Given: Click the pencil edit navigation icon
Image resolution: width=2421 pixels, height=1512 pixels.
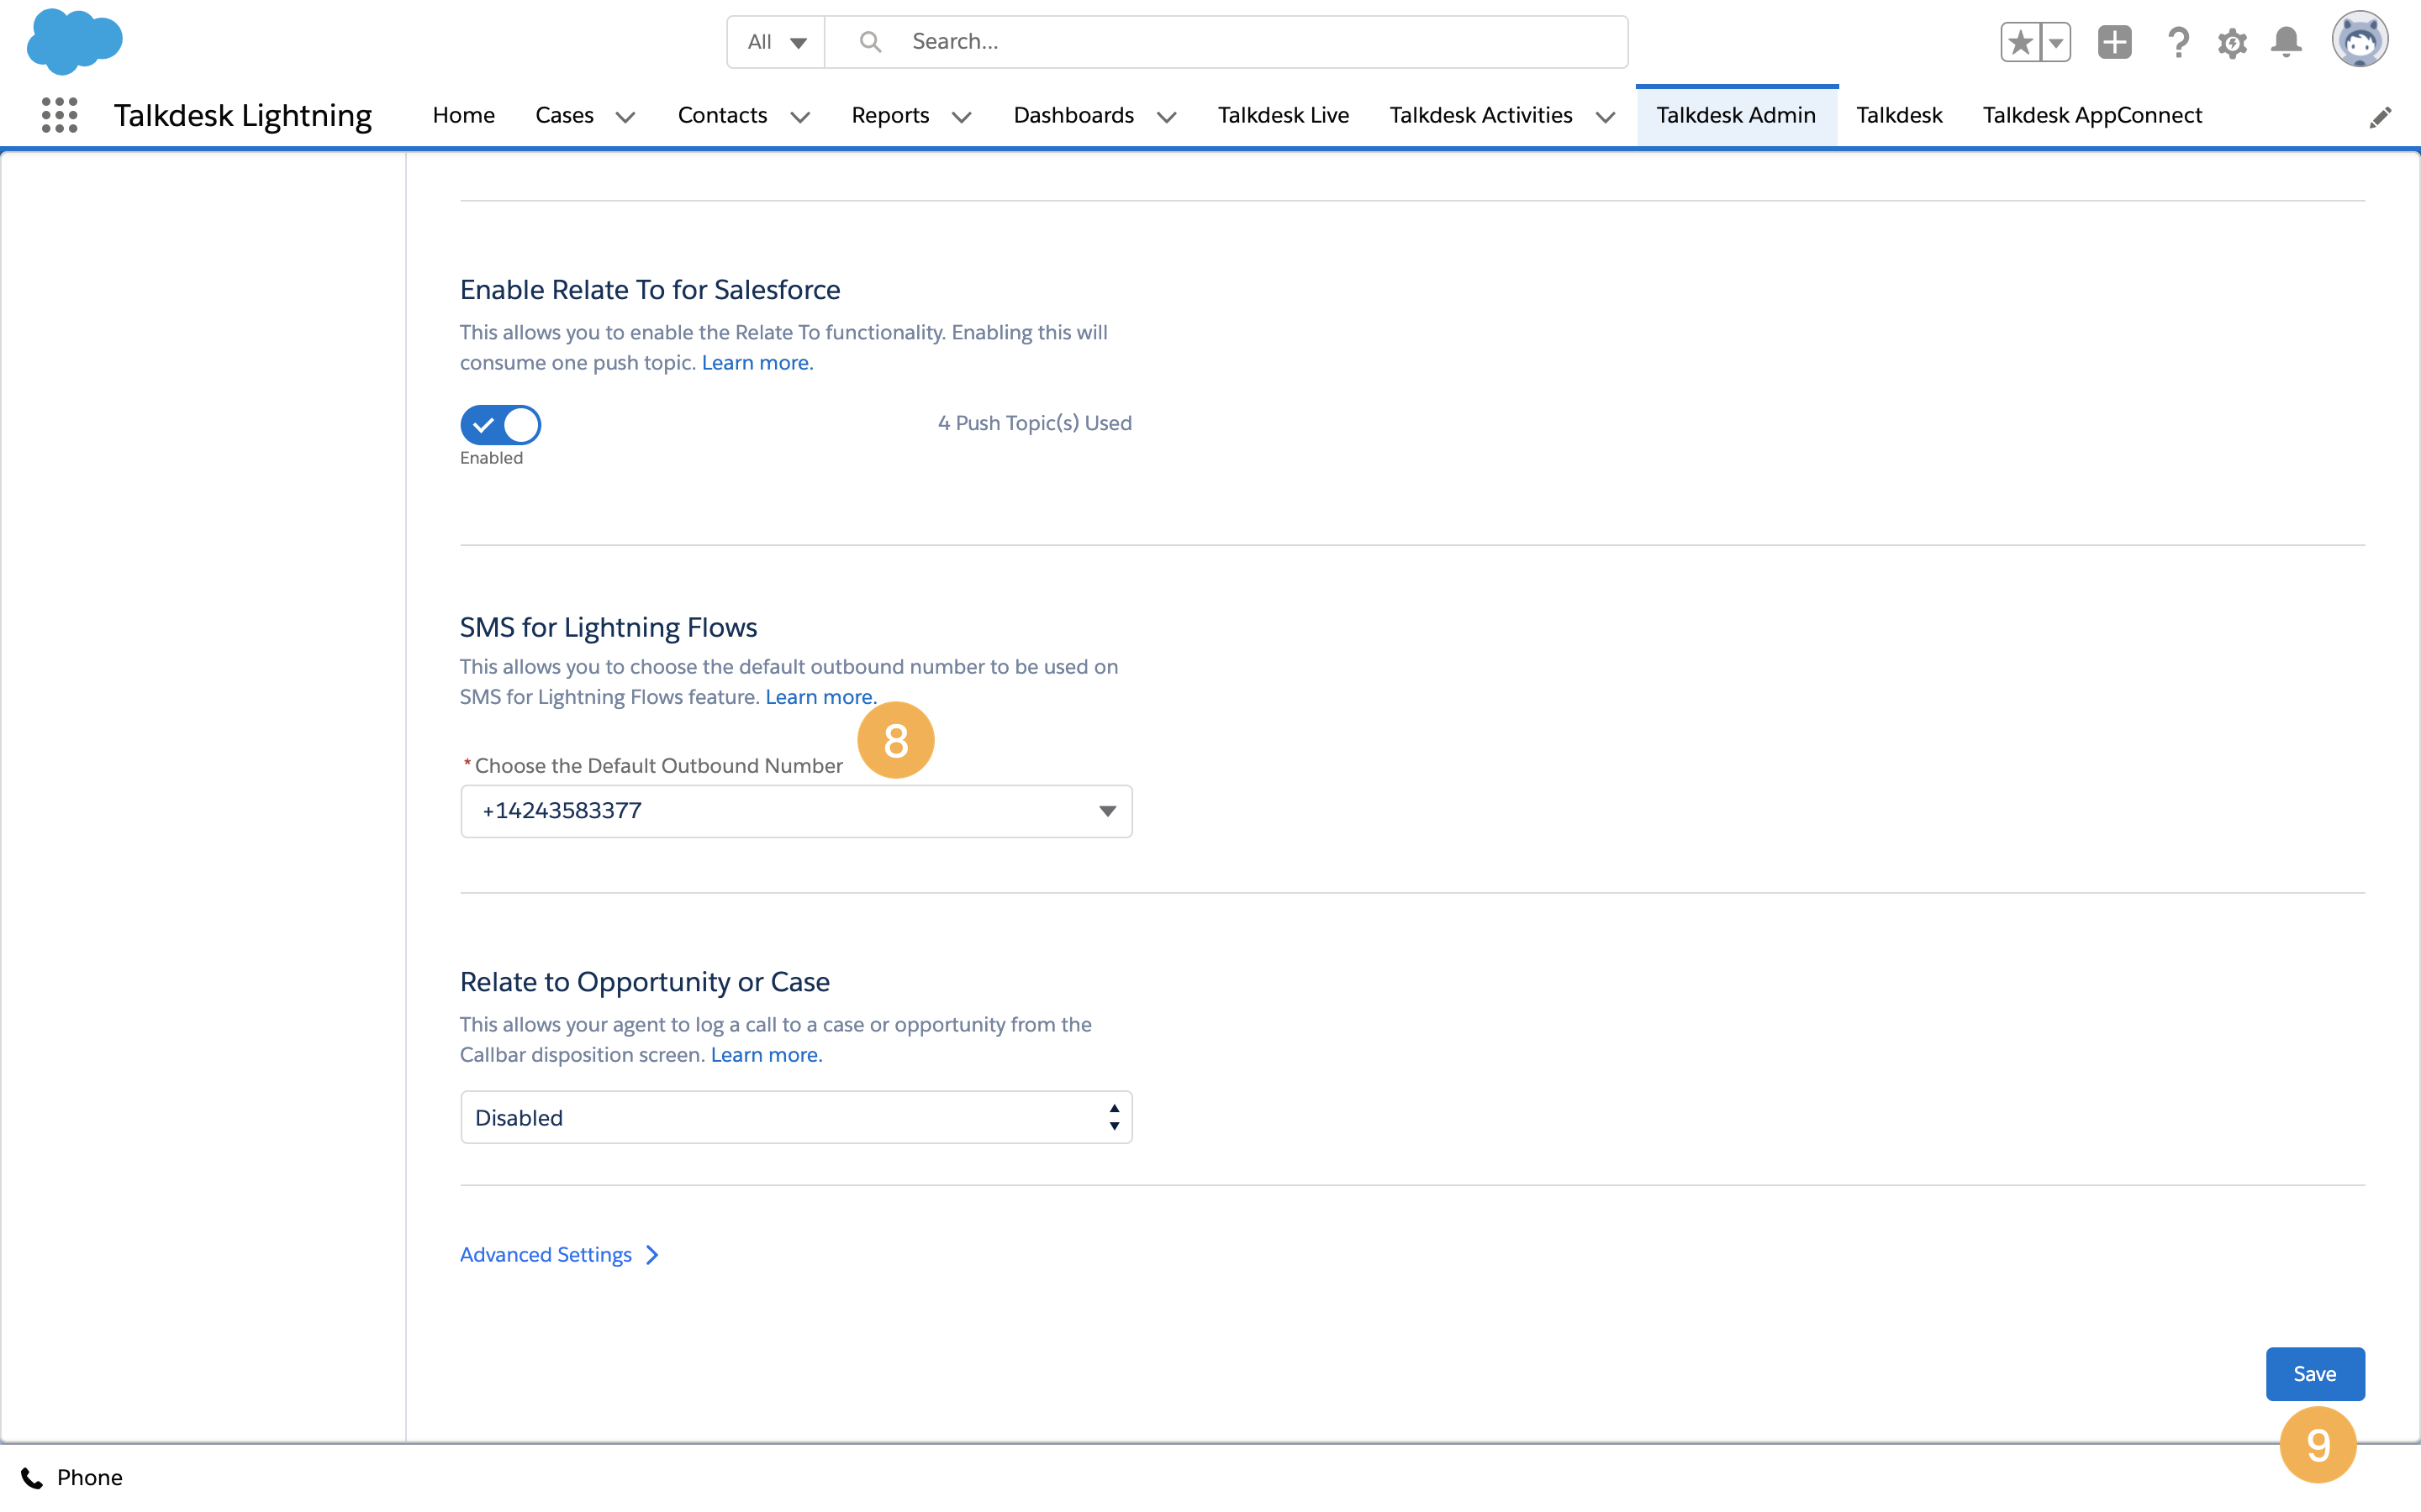Looking at the screenshot, I should (x=2380, y=117).
